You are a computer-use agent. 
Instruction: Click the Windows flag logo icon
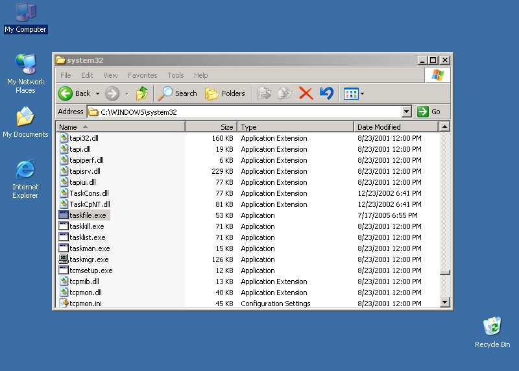[437, 75]
